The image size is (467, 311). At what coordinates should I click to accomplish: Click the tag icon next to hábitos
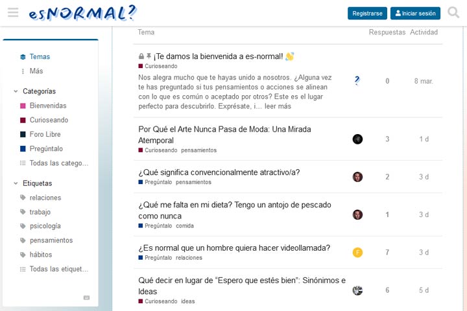click(x=23, y=255)
